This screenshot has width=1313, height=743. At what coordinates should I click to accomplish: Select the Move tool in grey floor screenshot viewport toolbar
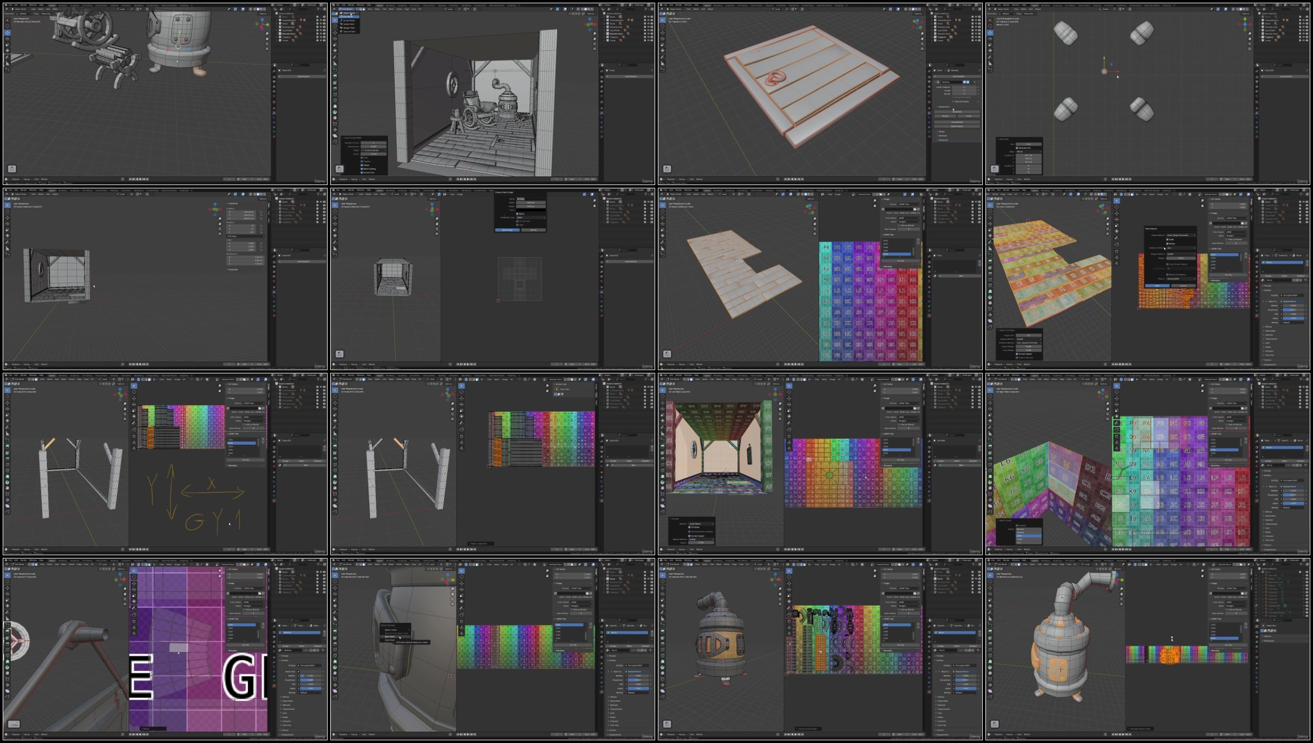point(663,218)
